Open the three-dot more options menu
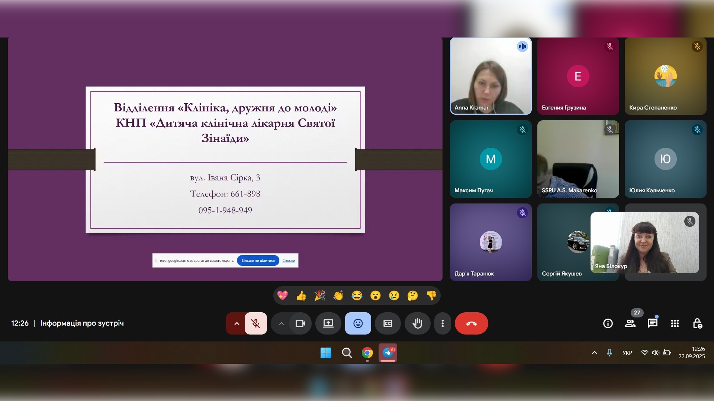Image resolution: width=714 pixels, height=401 pixels. point(443,323)
